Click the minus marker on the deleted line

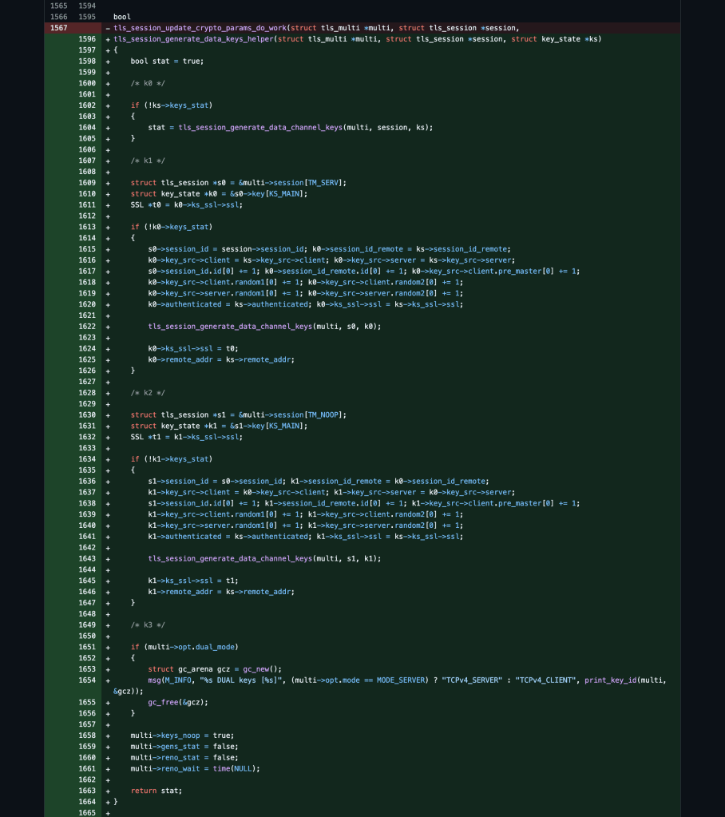click(x=108, y=28)
